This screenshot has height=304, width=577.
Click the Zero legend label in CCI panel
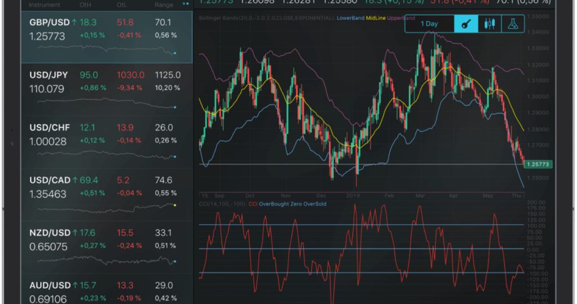click(297, 204)
